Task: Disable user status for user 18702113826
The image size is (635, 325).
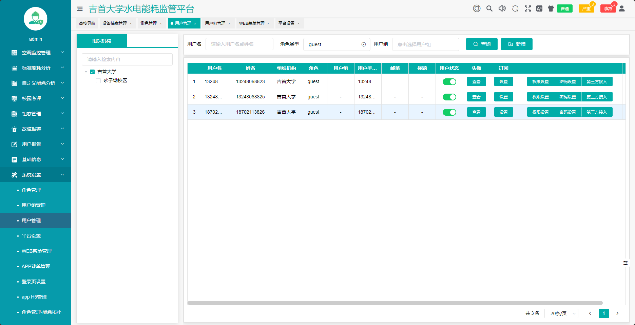Action: click(449, 112)
